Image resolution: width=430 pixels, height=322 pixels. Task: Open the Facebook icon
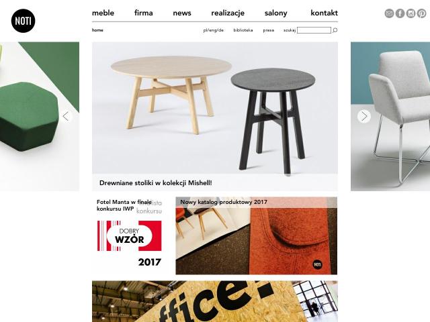400,13
